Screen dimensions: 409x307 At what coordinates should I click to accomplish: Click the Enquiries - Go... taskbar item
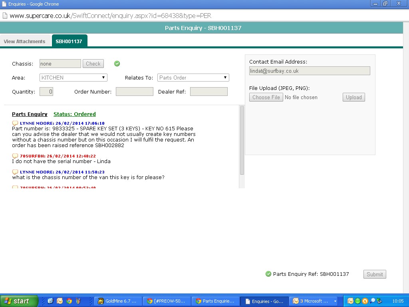click(x=264, y=301)
